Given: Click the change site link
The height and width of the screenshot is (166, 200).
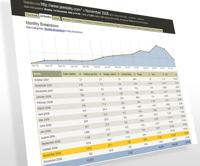Looking at the screenshot, I should pyautogui.click(x=132, y=18).
